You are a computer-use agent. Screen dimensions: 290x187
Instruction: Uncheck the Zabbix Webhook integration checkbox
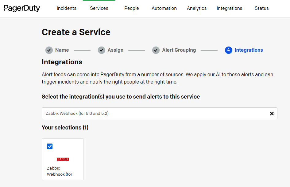tap(50, 146)
